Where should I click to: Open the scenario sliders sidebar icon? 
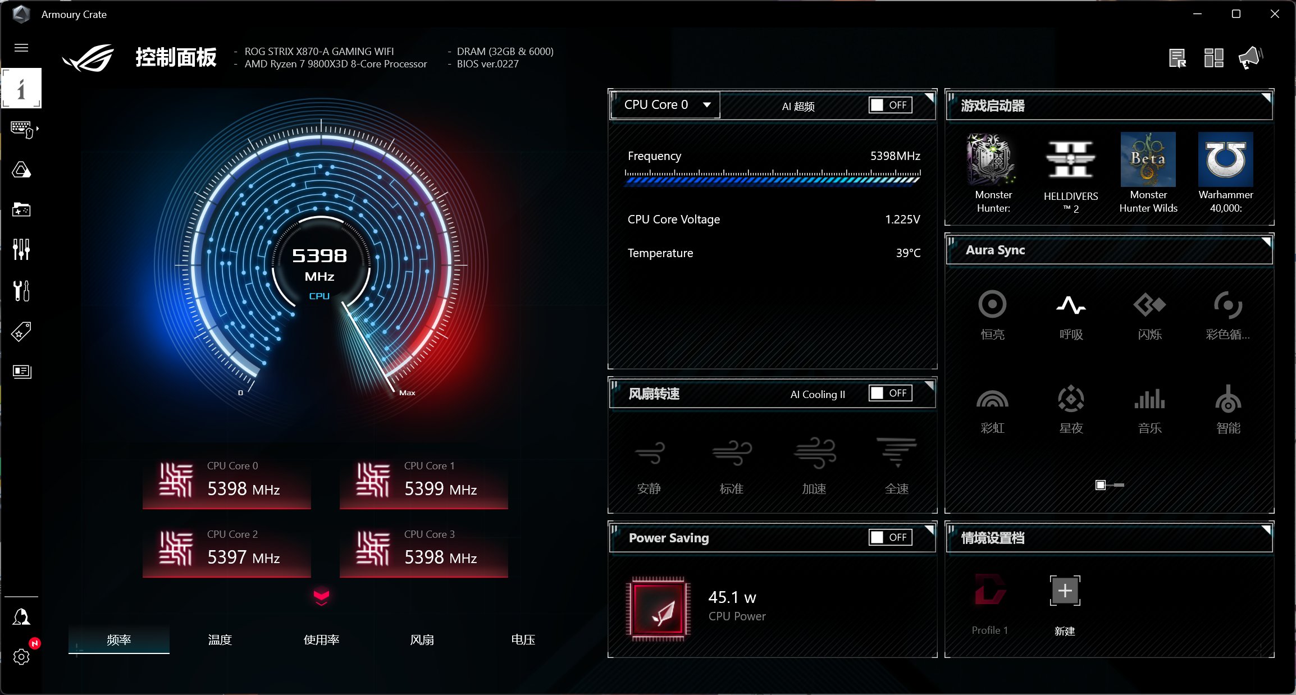pyautogui.click(x=21, y=249)
